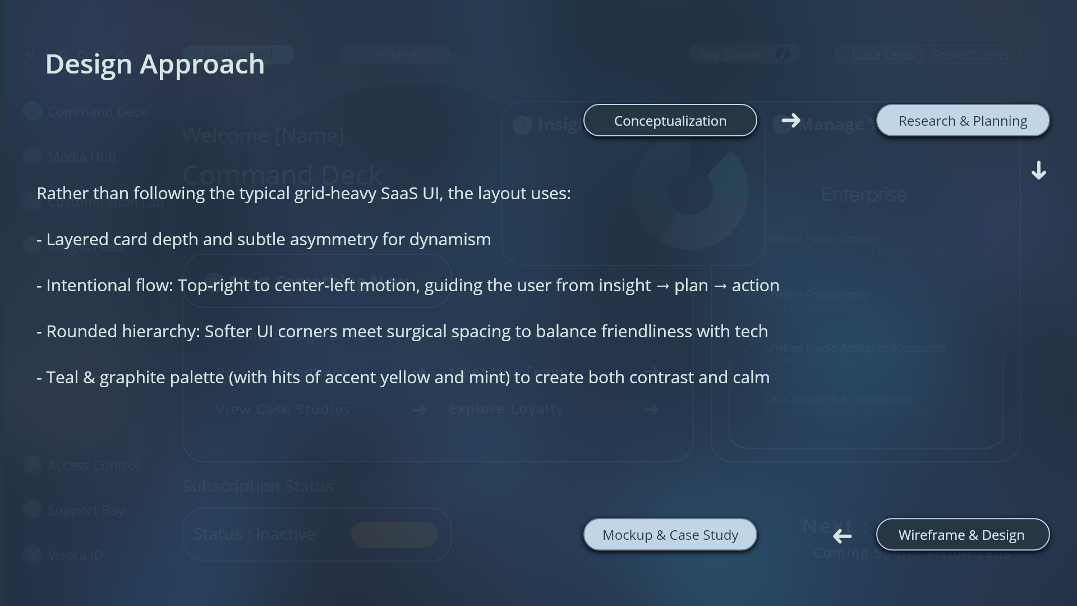Screen dimensions: 1077x606
Task: Click the left arrow beside Wireframe & Design
Action: tap(842, 536)
